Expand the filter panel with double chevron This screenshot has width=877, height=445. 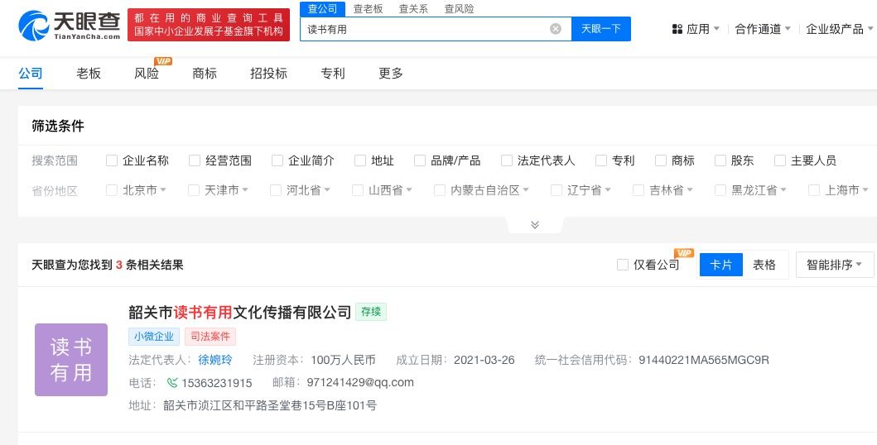tap(535, 225)
